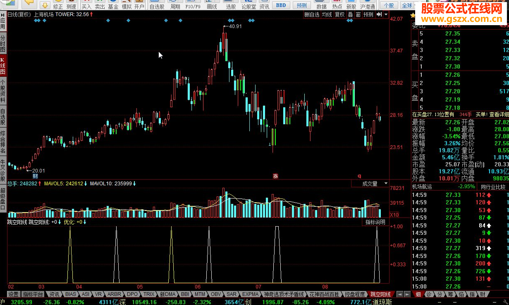This screenshot has width=509, height=305.
Task: Select the 画线 drawing tool icon
Action: coord(212,5)
